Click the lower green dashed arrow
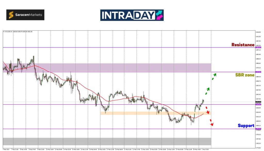Screen dimensions: 264x151 [208, 91]
